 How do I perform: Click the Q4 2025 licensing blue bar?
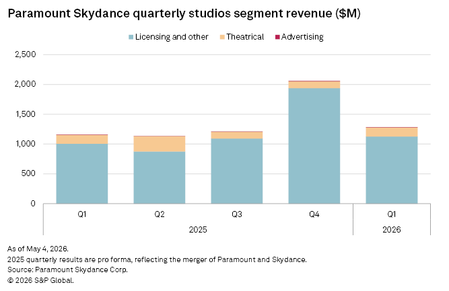pos(314,146)
